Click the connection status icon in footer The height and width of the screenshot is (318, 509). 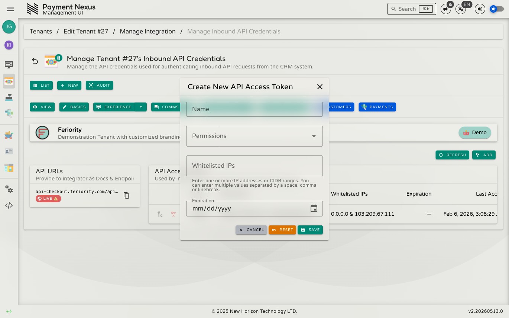coord(9,311)
